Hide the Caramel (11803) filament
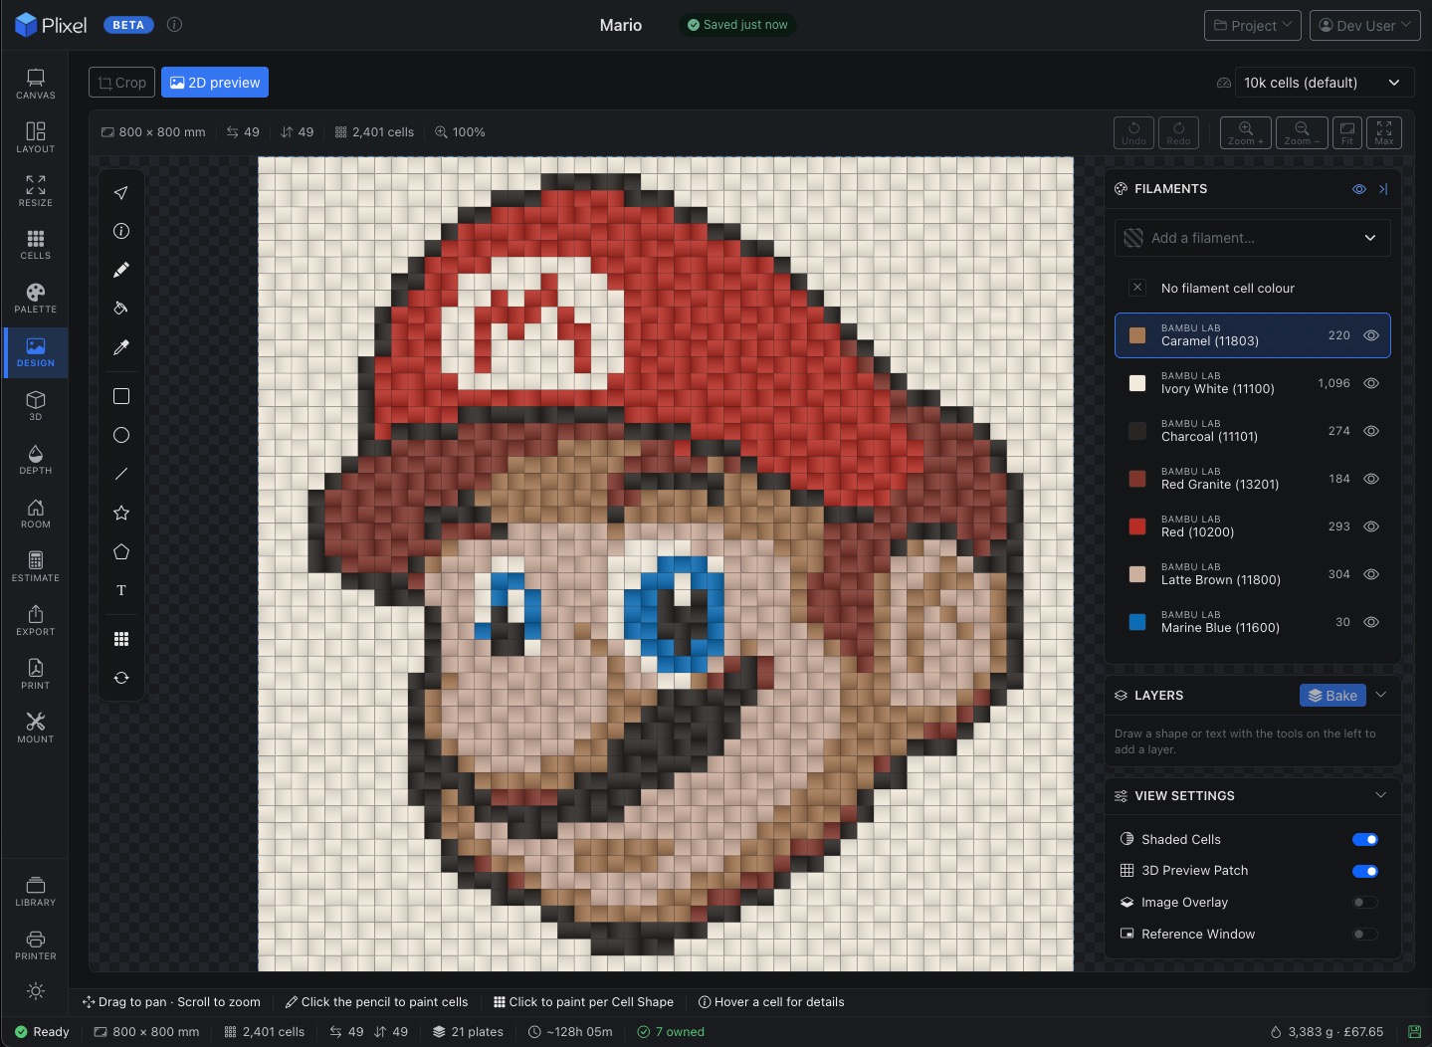The image size is (1432, 1047). coord(1371,335)
